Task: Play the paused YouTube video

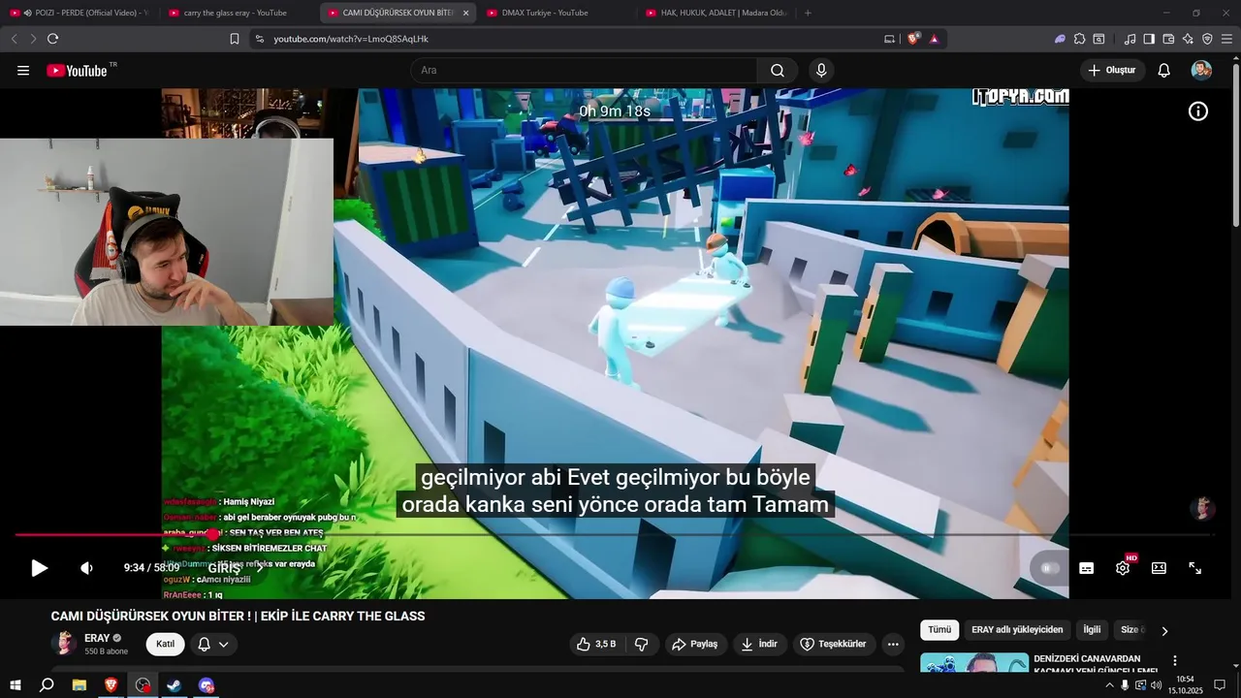Action: (39, 568)
